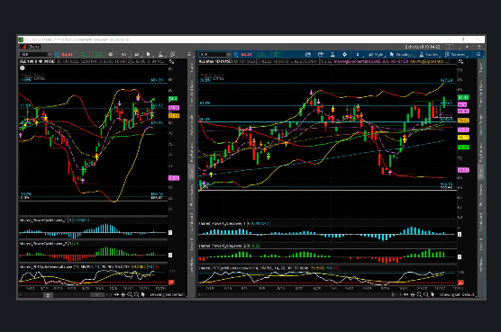Expand right chart symbol dropdown
This screenshot has width=501, height=332.
pyautogui.click(x=229, y=55)
